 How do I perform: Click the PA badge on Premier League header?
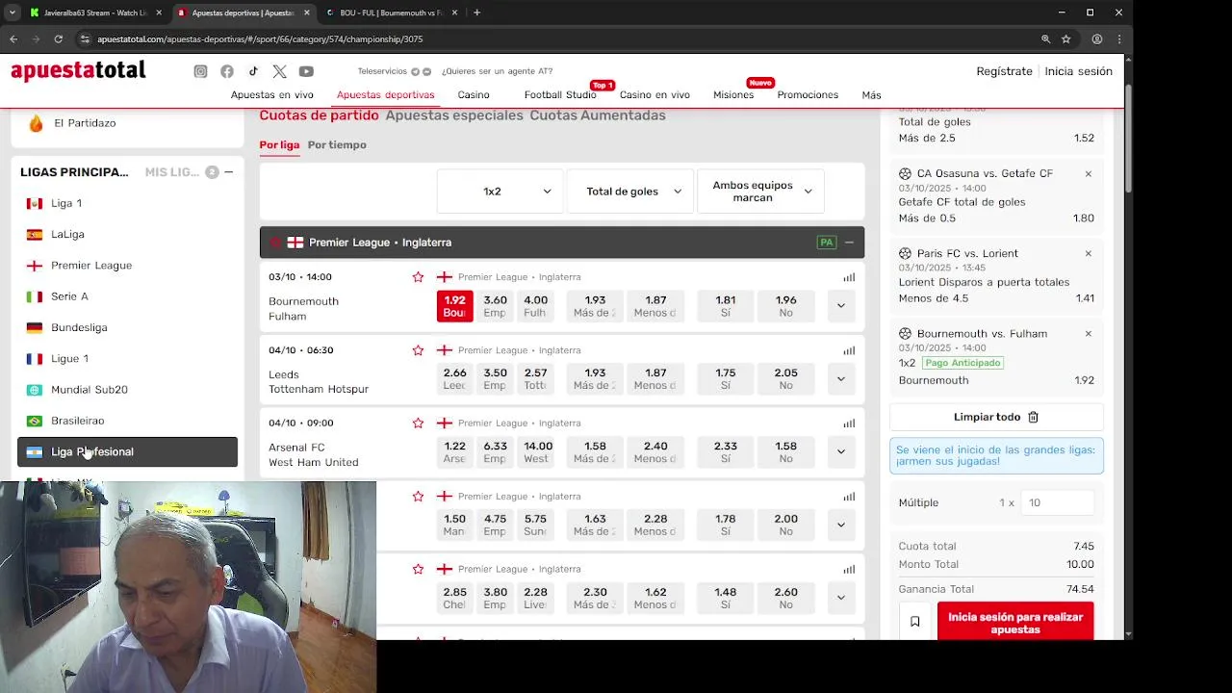(x=826, y=243)
